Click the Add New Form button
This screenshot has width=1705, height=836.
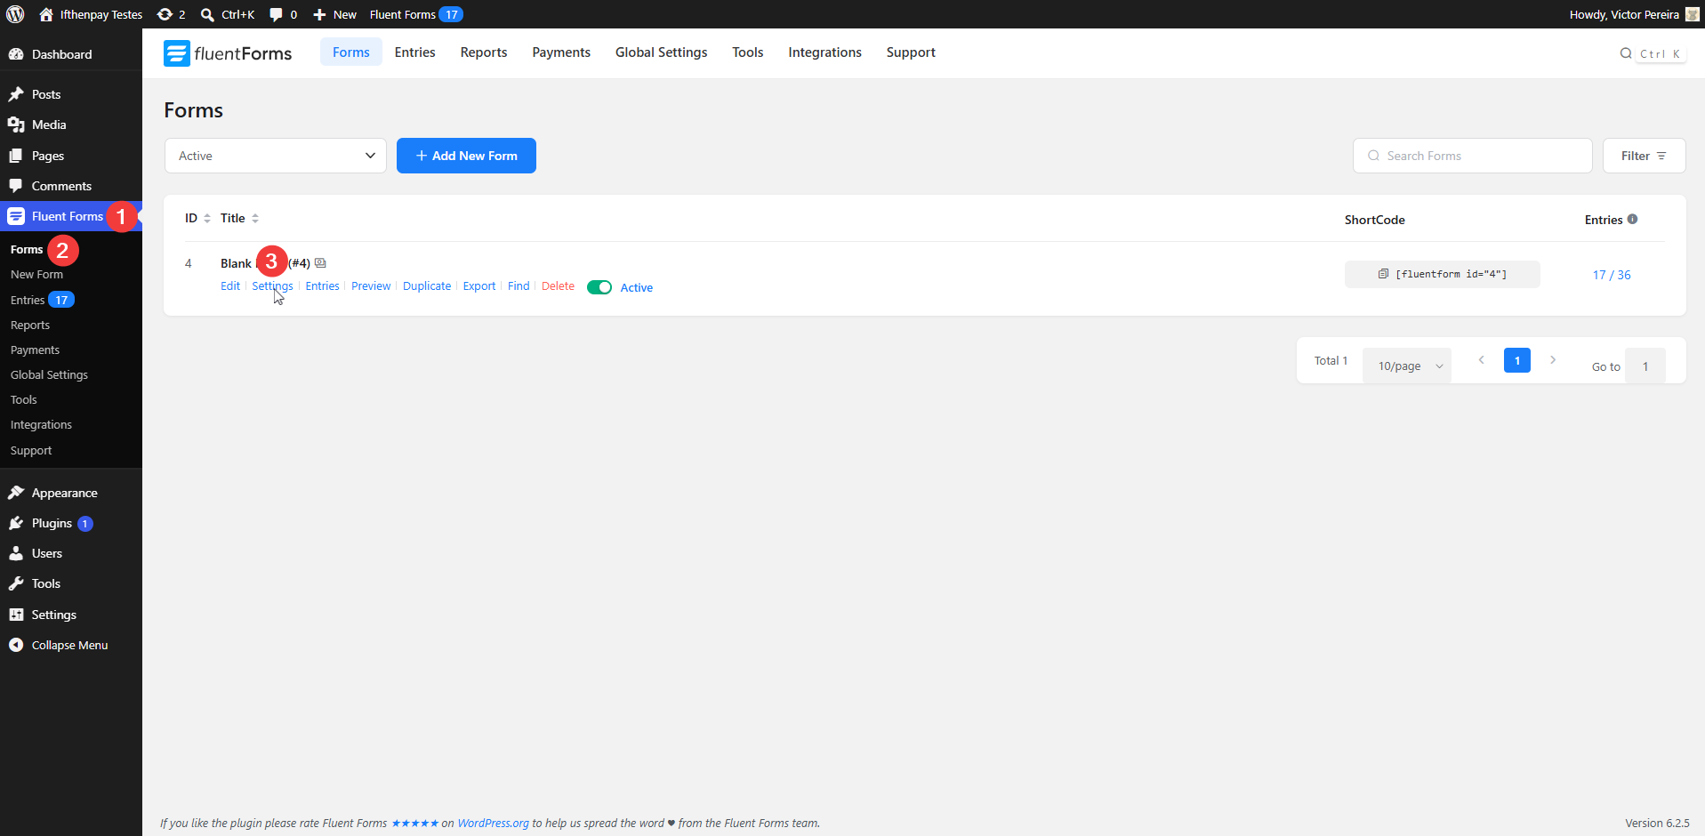(x=466, y=156)
